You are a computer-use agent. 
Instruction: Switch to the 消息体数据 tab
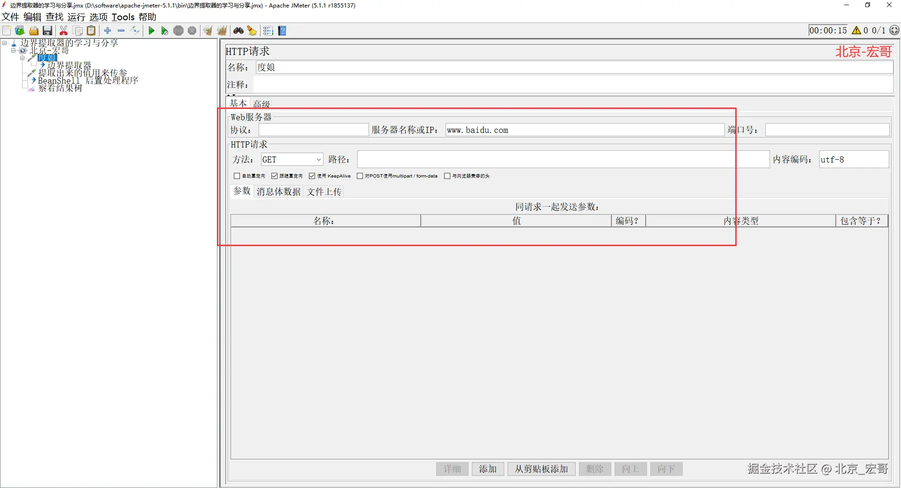[x=278, y=192]
